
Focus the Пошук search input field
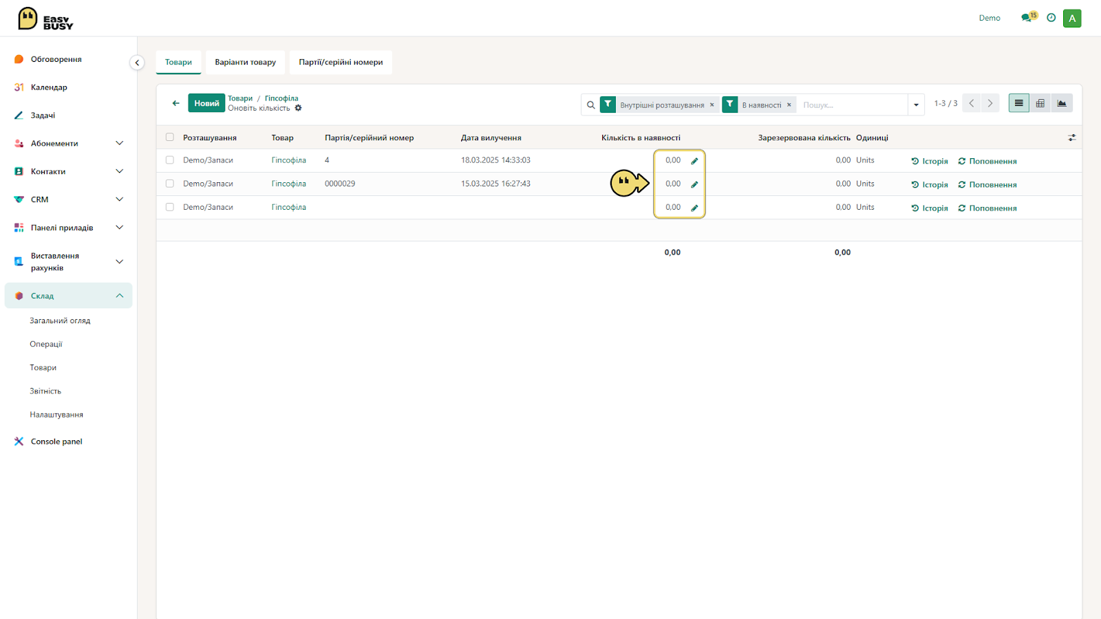point(852,105)
